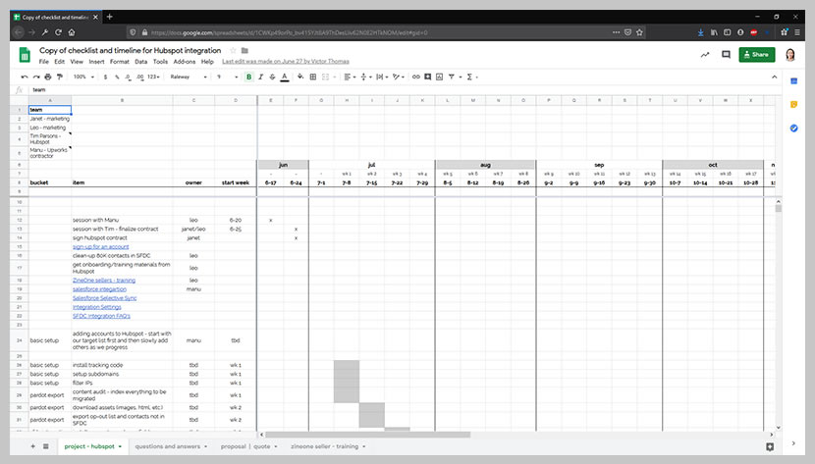
Task: Open the Add-ons menu
Action: point(185,61)
